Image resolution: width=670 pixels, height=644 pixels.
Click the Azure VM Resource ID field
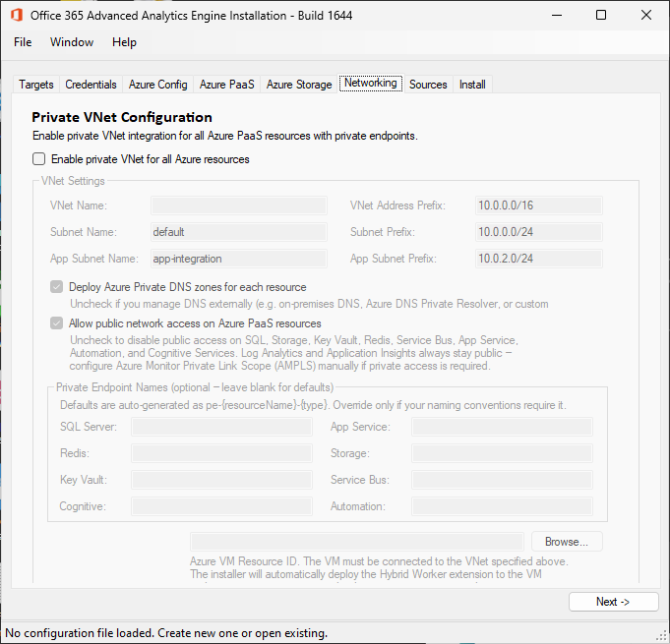pos(357,542)
